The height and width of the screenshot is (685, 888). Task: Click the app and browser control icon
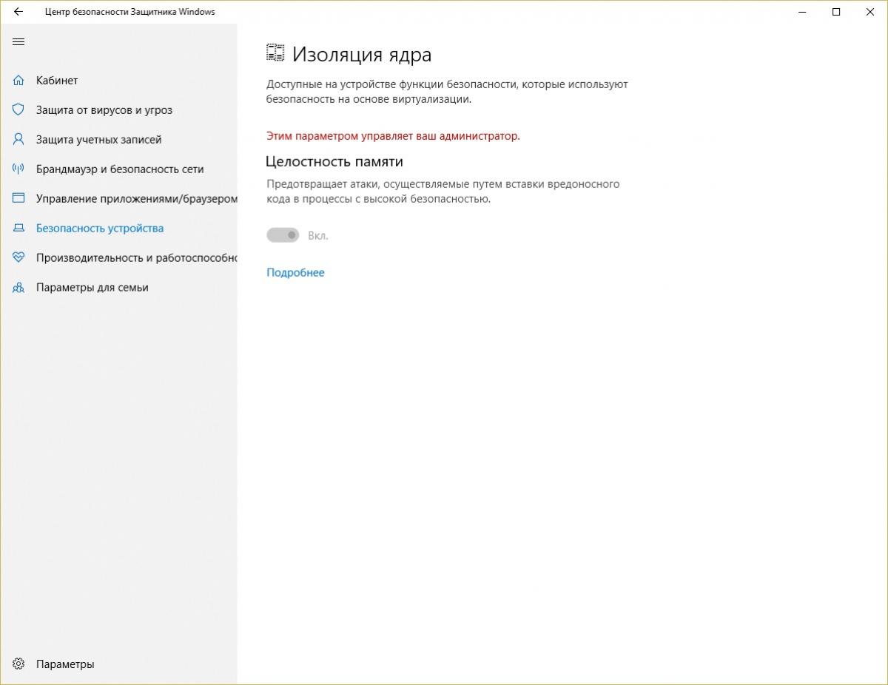(18, 198)
